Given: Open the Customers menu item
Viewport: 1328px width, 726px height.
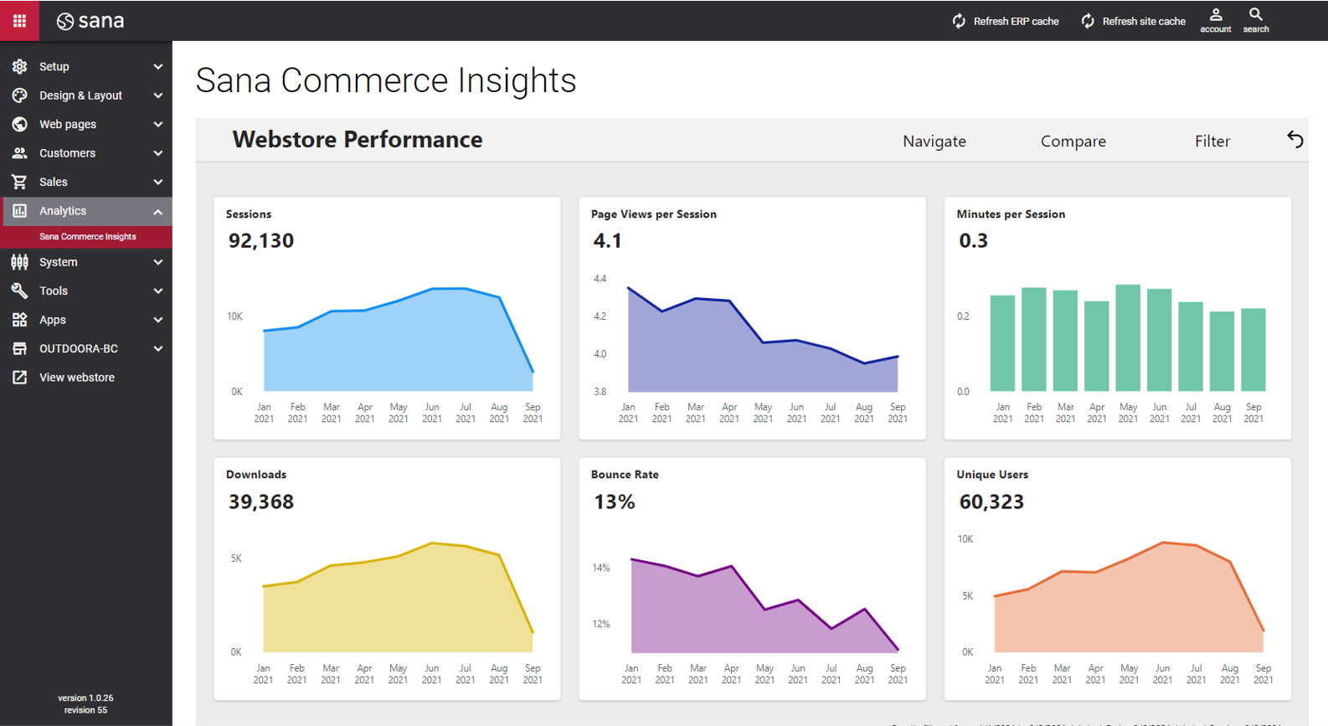Looking at the screenshot, I should (86, 153).
